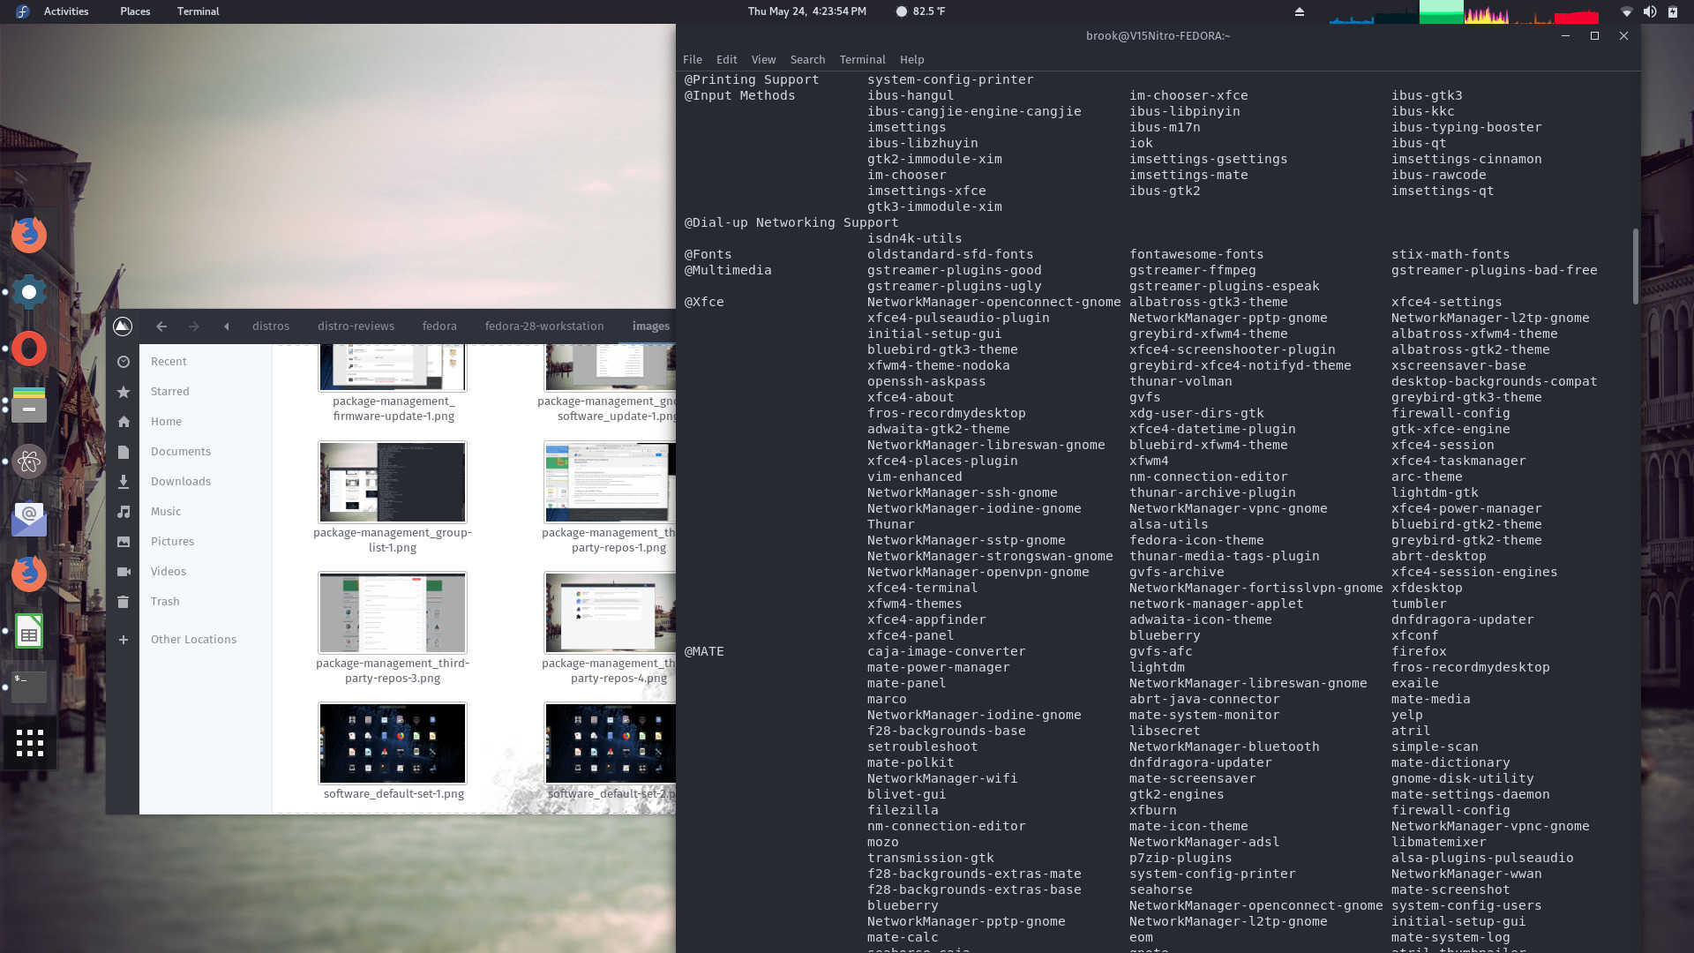
Task: Launch the Firefox icon above the blue gear in the dock
Action: click(x=29, y=235)
